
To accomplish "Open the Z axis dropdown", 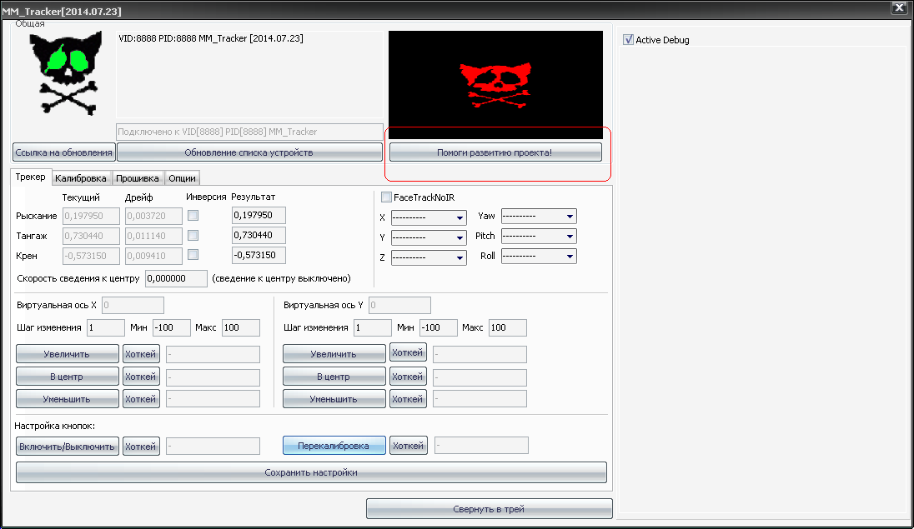I will (x=429, y=257).
